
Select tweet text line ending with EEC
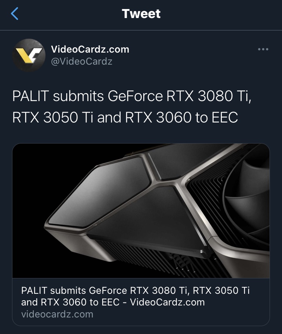(125, 117)
